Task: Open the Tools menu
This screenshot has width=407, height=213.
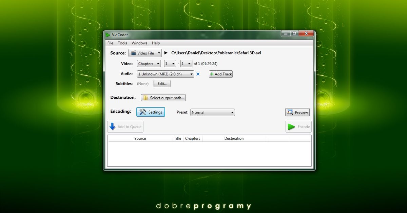Action: pos(122,43)
